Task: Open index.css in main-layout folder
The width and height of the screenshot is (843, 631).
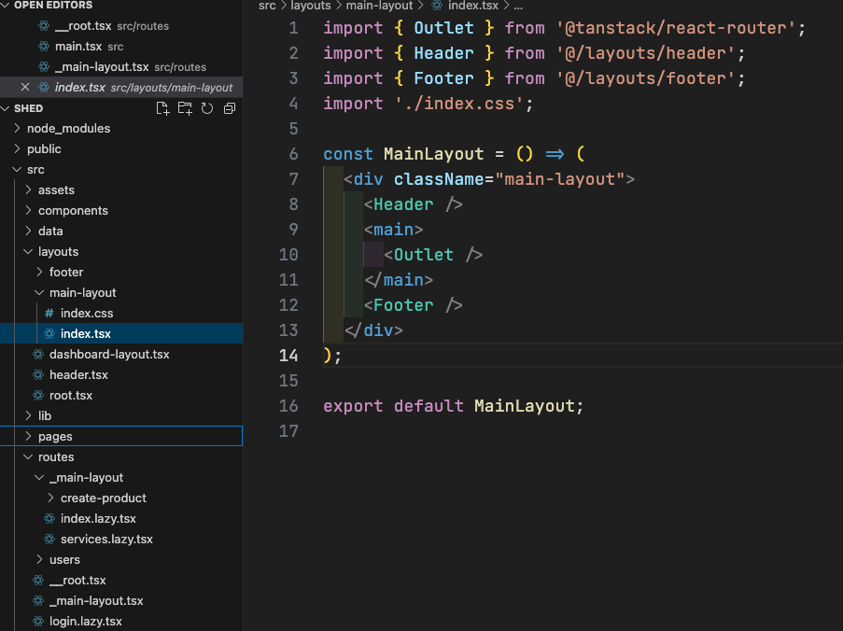Action: 121,313
